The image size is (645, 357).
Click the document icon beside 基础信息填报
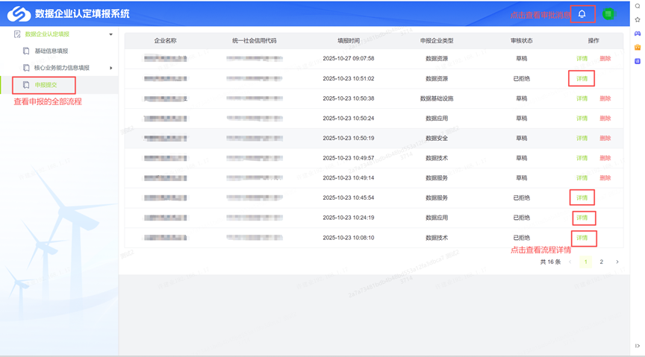coord(26,51)
